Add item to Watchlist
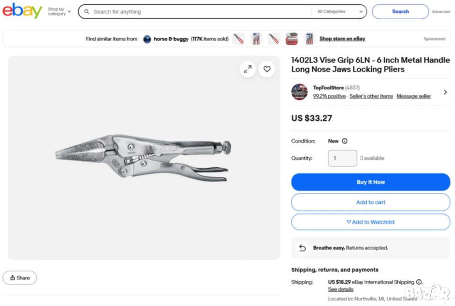 point(371,222)
